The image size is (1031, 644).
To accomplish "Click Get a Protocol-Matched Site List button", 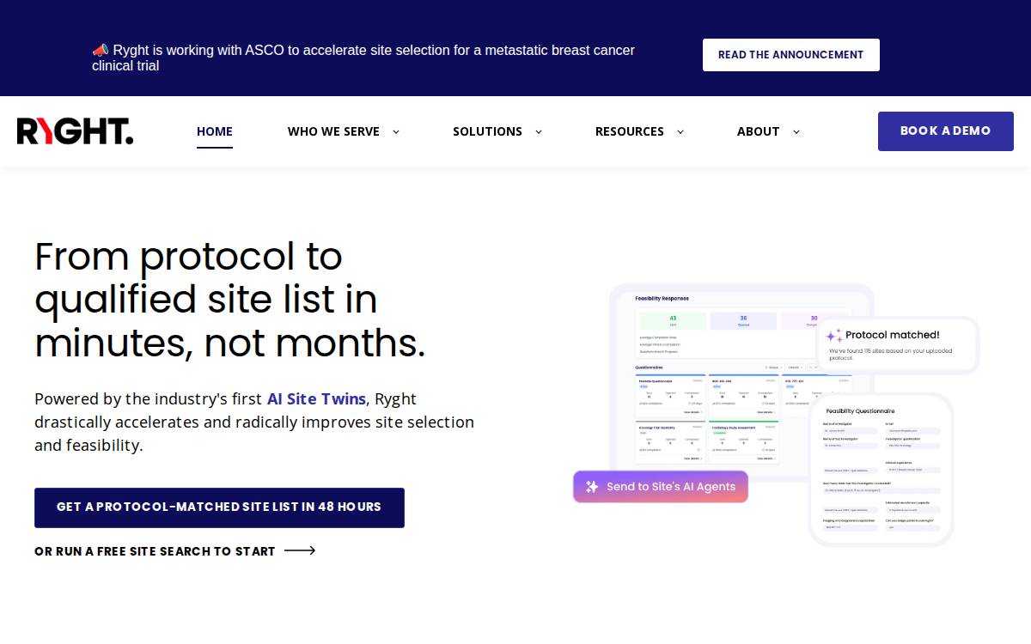I will tap(219, 507).
